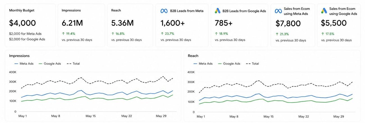Select the "B2B Leads from Meta" title
Image resolution: width=365 pixels, height=123 pixels.
tap(187, 11)
